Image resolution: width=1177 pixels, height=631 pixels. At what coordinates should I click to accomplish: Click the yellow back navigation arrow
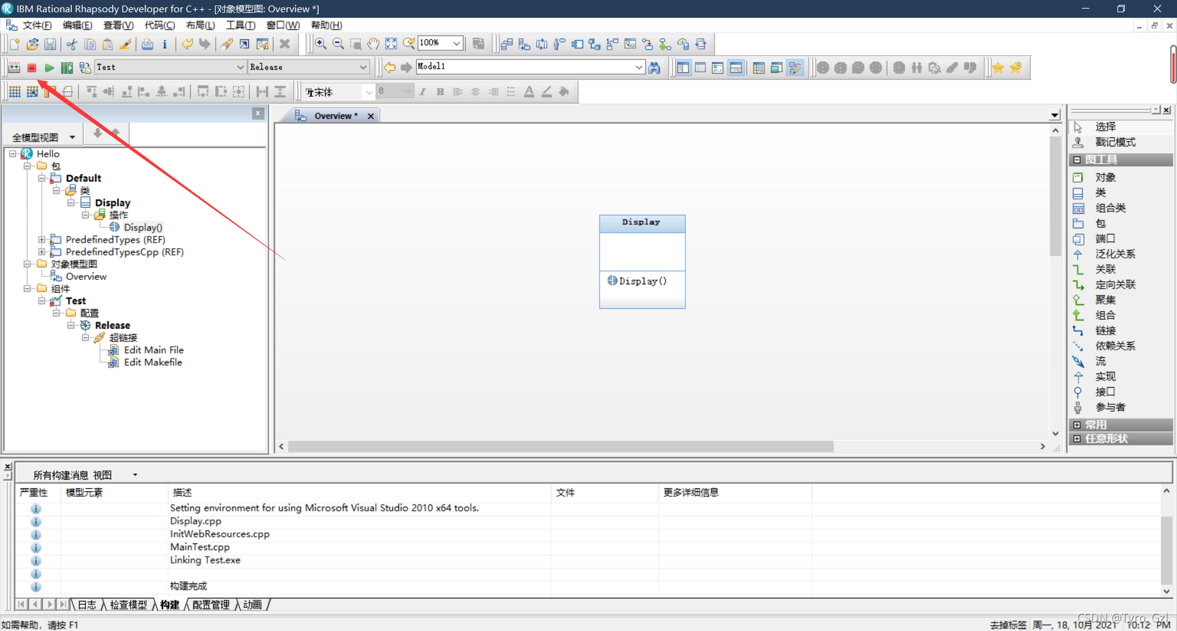(x=389, y=67)
